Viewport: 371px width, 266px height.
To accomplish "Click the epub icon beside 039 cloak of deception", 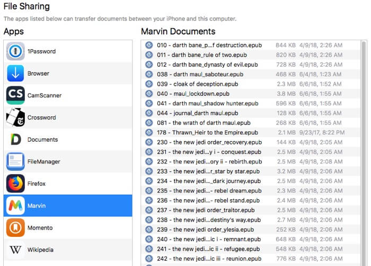I will click(149, 84).
